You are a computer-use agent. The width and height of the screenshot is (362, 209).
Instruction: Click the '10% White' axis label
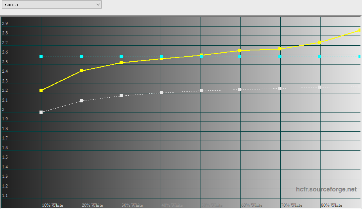(x=52, y=205)
